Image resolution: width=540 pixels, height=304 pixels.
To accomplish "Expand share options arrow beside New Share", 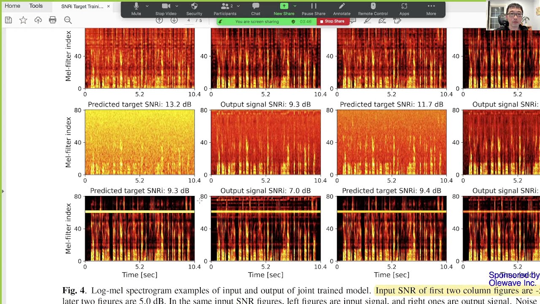I will click(x=294, y=6).
